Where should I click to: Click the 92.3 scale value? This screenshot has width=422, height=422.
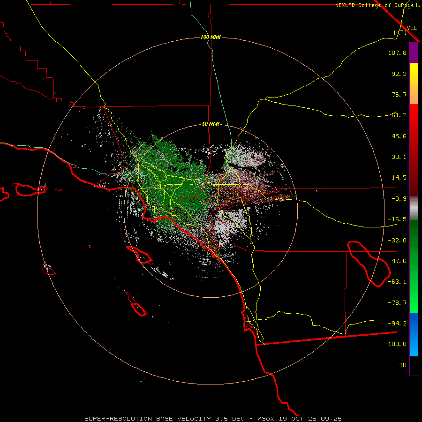pyautogui.click(x=399, y=74)
